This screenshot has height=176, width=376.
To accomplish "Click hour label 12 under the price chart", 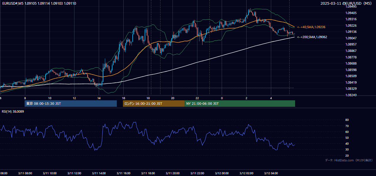I will 74,98.
